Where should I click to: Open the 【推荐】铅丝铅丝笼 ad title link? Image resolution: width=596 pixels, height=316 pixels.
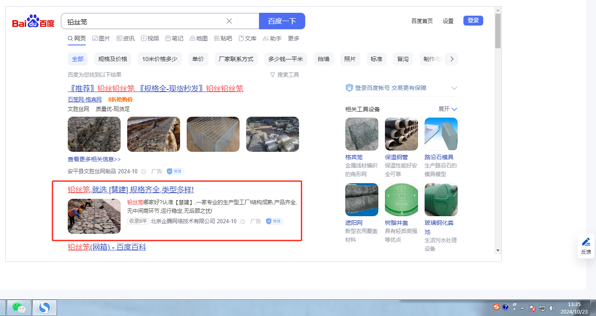click(156, 88)
